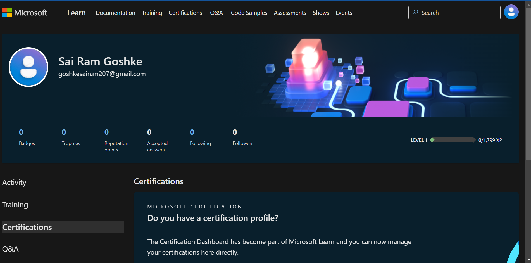Click the Search input field

(x=454, y=13)
